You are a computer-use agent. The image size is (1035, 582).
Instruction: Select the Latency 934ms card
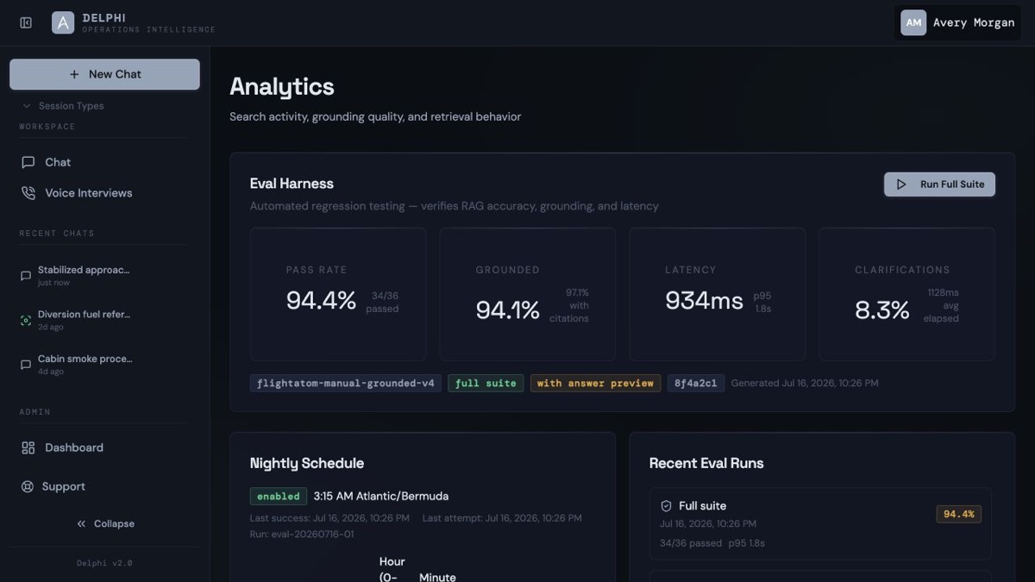pyautogui.click(x=718, y=294)
